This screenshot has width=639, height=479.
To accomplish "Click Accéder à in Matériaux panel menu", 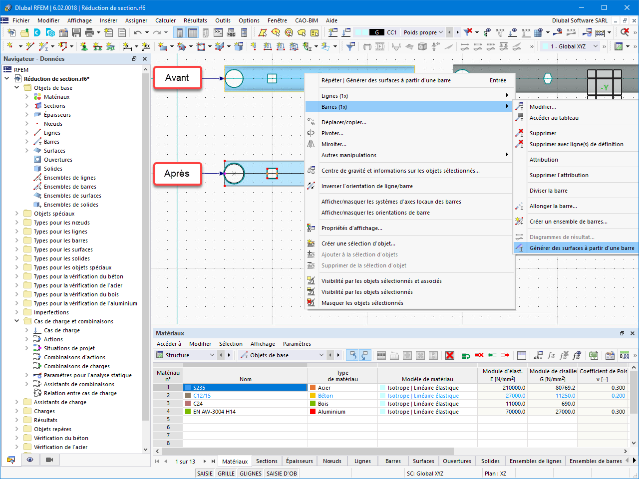I will point(169,344).
